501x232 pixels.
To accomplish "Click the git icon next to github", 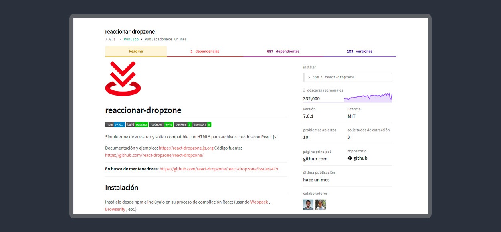I will (x=349, y=158).
